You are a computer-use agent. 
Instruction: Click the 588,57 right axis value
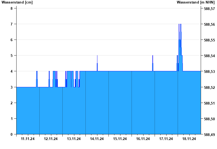[x=209, y=9]
